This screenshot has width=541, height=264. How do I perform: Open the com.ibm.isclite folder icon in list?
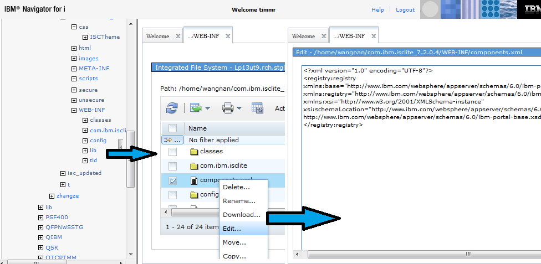click(194, 166)
